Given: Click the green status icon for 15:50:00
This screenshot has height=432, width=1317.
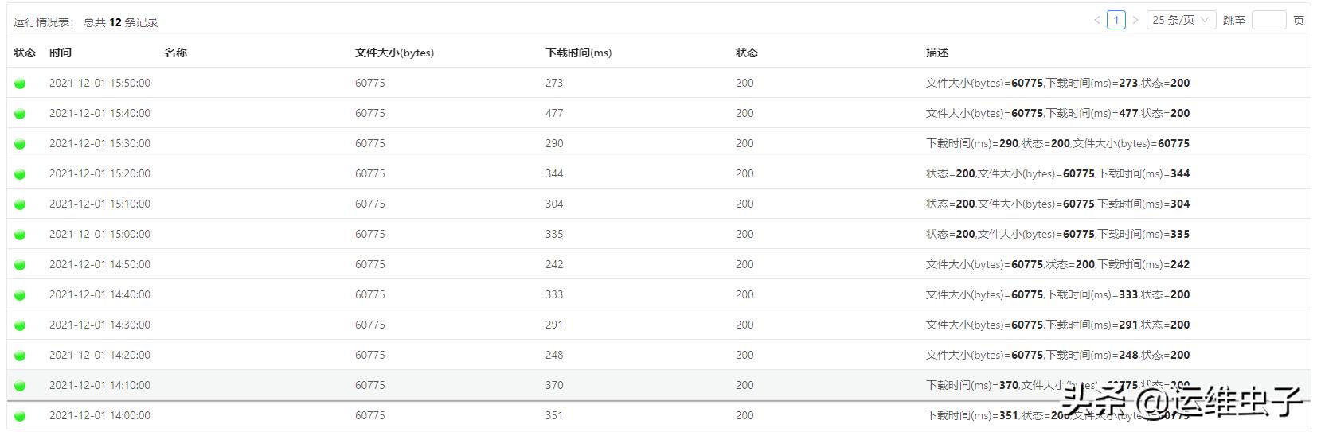Looking at the screenshot, I should [20, 84].
